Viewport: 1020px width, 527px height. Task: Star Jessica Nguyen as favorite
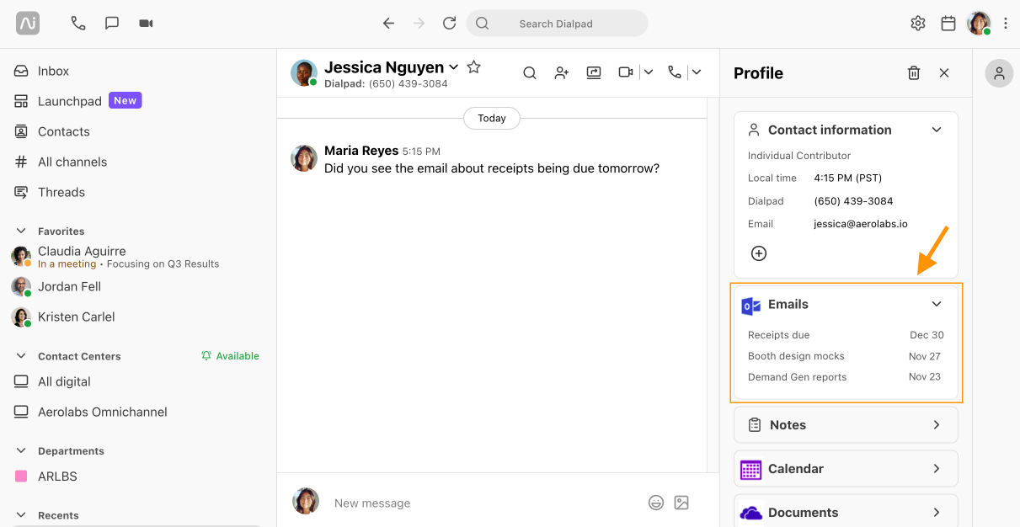[x=474, y=67]
